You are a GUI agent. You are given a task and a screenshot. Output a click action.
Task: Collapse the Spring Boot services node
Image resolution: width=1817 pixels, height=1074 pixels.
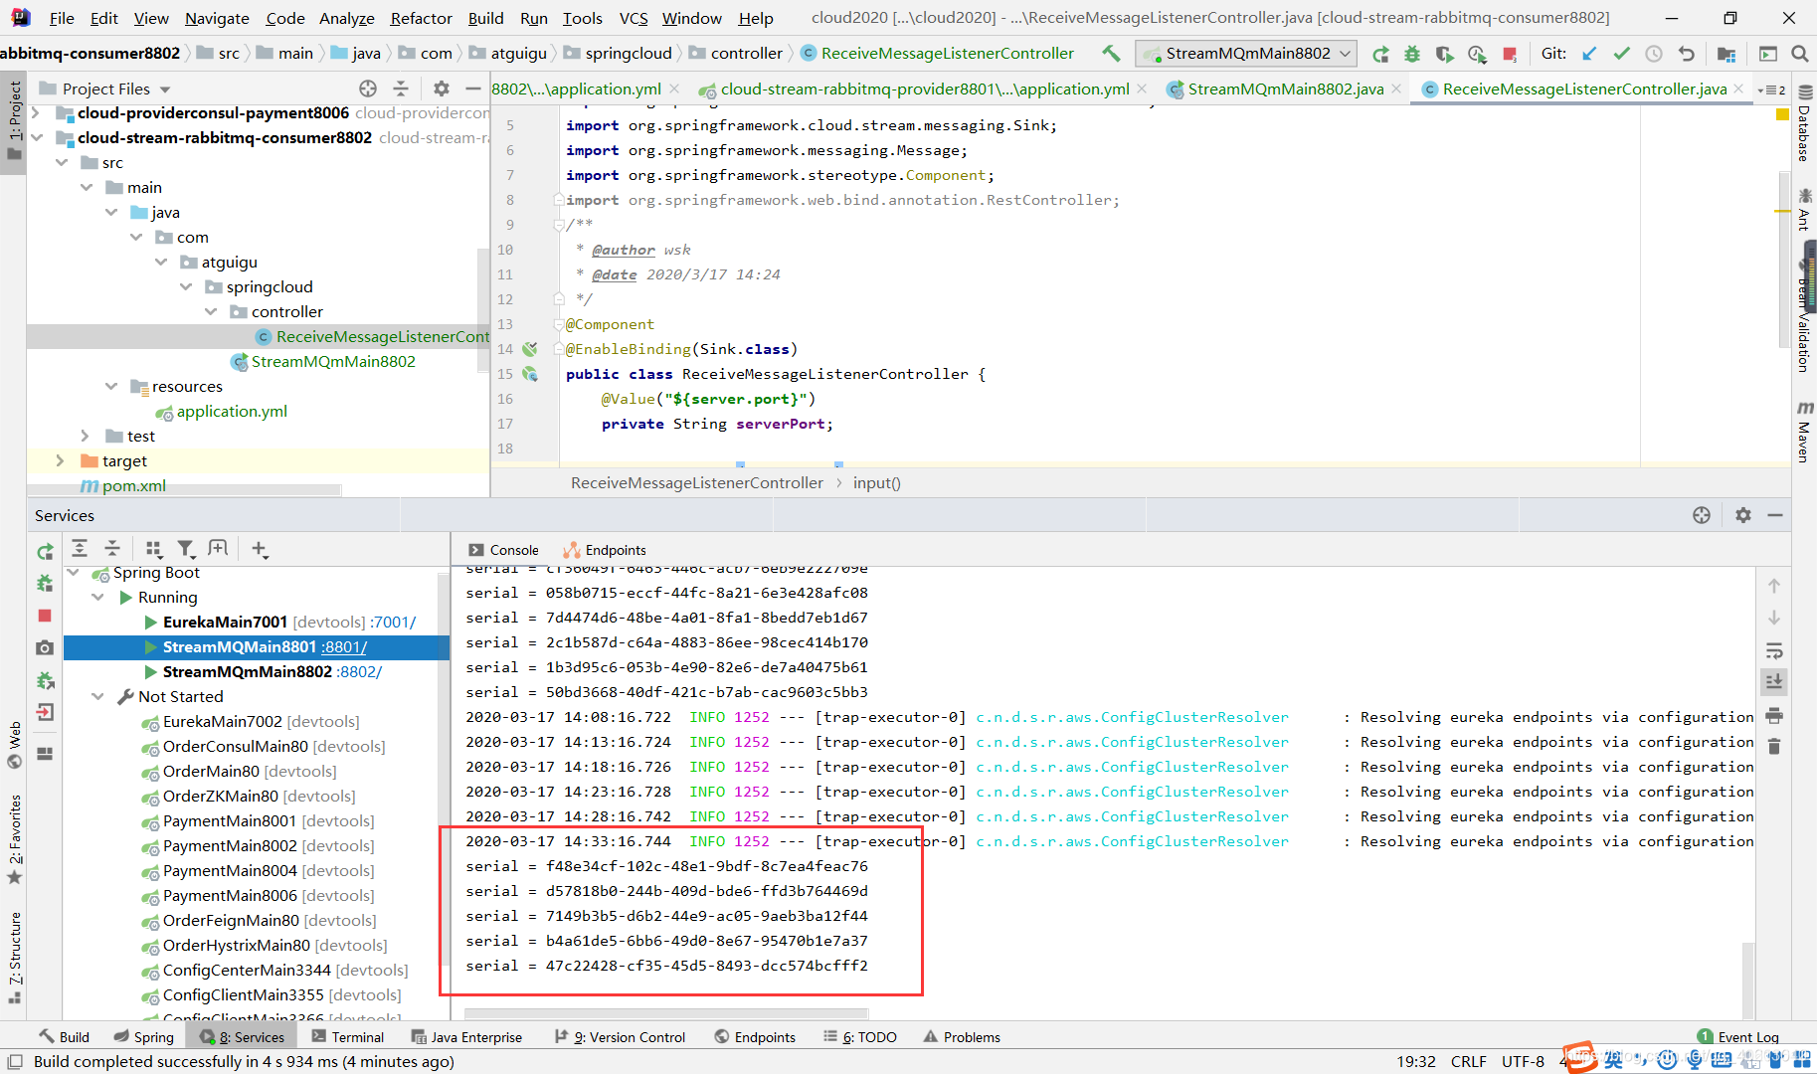click(x=73, y=573)
